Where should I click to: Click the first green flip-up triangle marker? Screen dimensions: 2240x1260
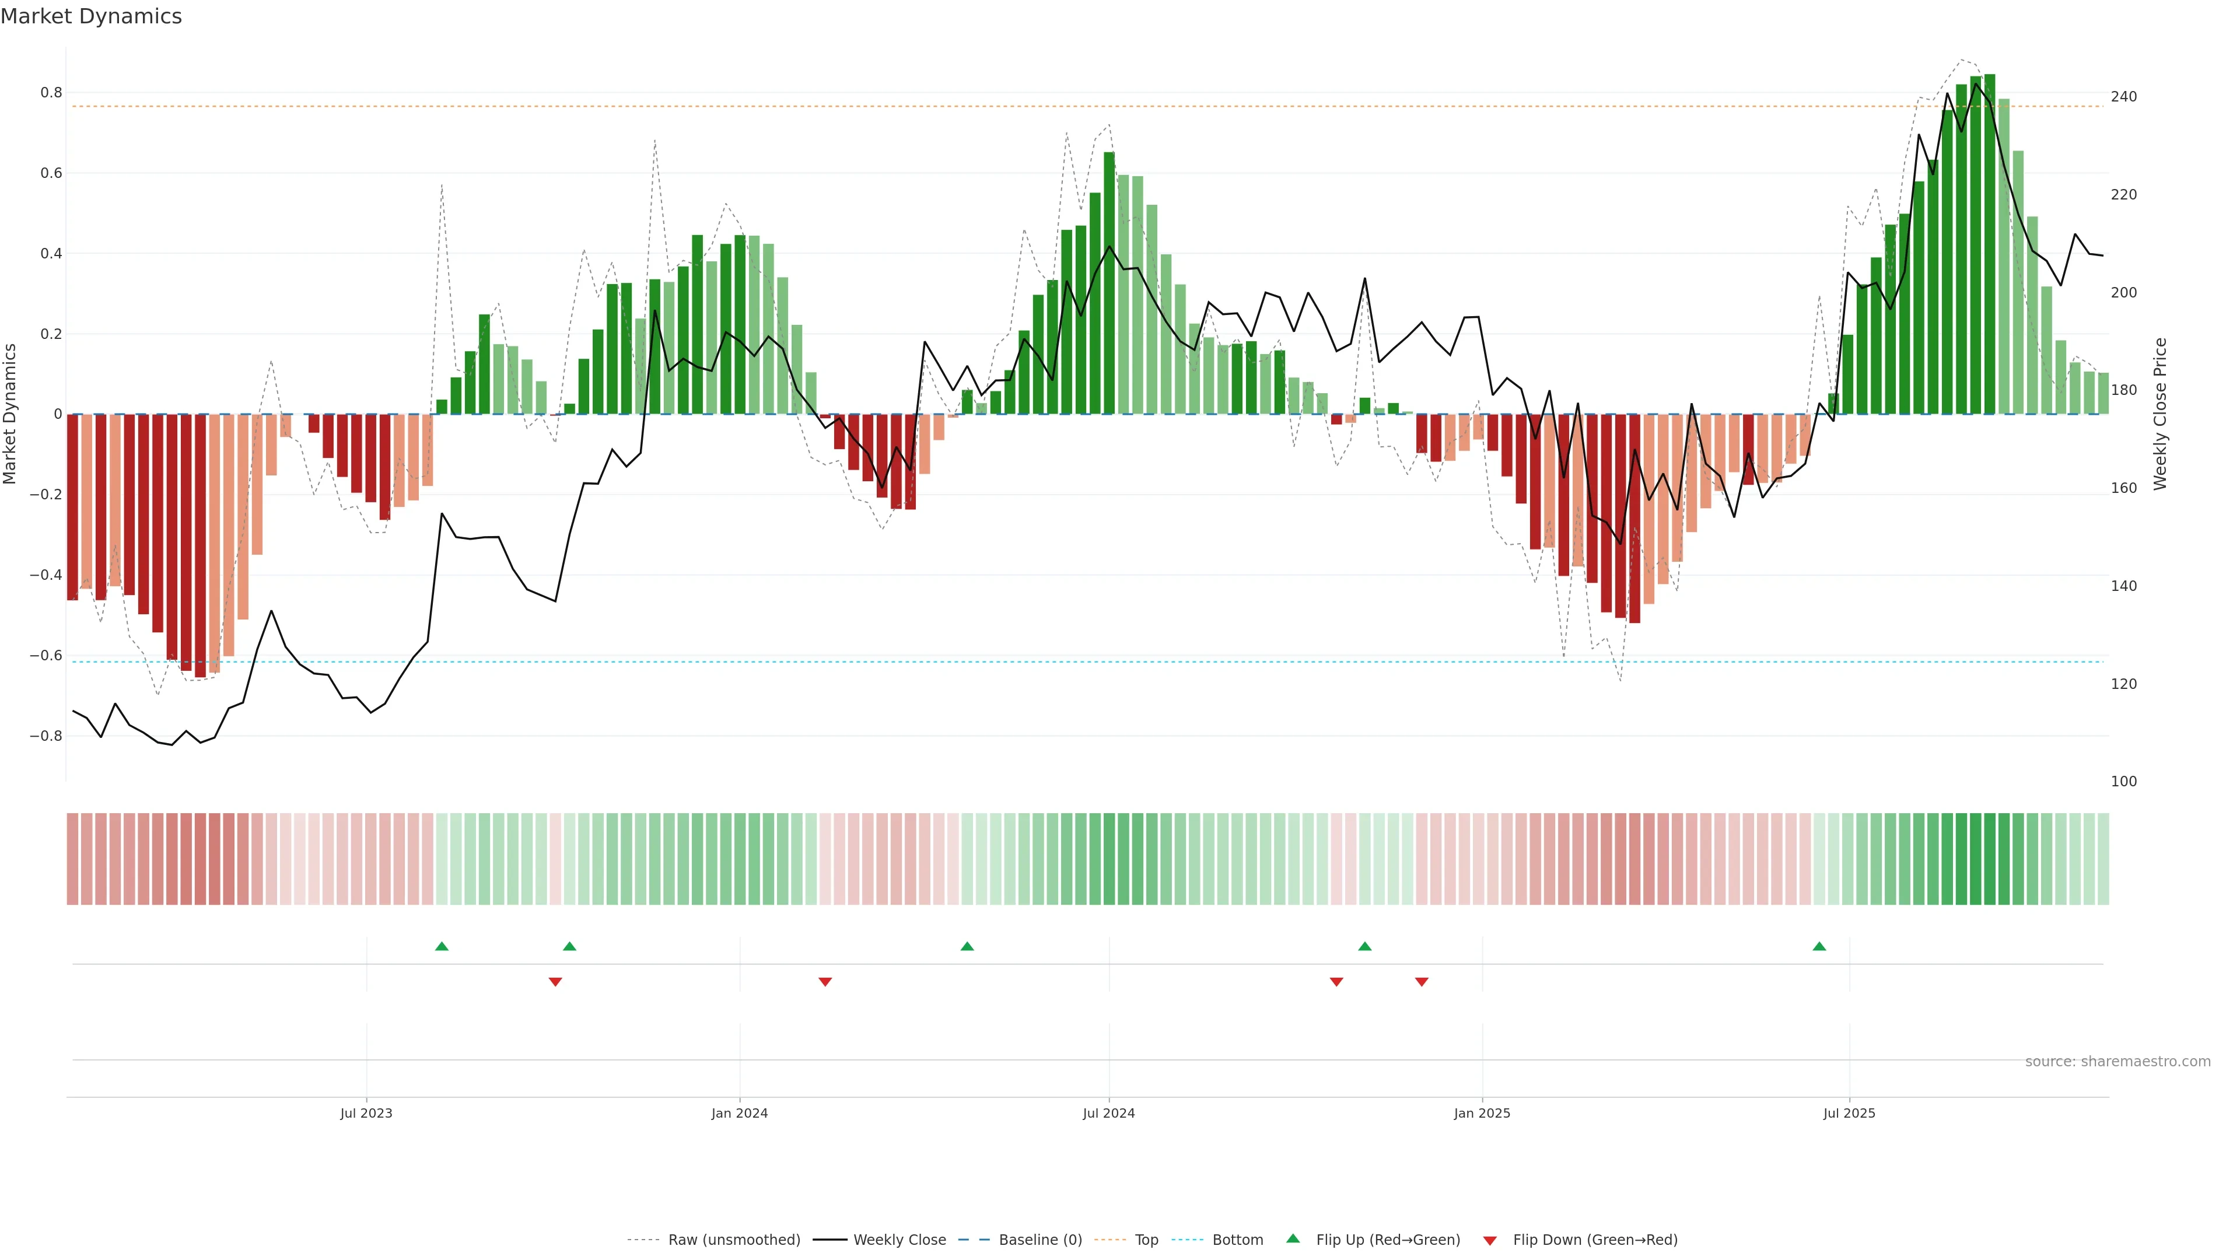[x=442, y=946]
